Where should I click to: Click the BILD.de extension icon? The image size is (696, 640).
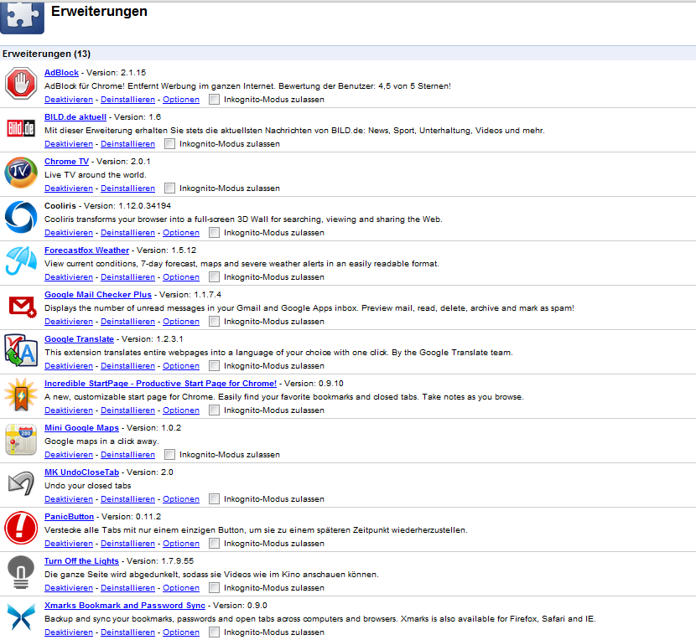coord(21,128)
